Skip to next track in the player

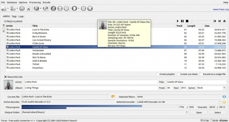tap(220, 21)
